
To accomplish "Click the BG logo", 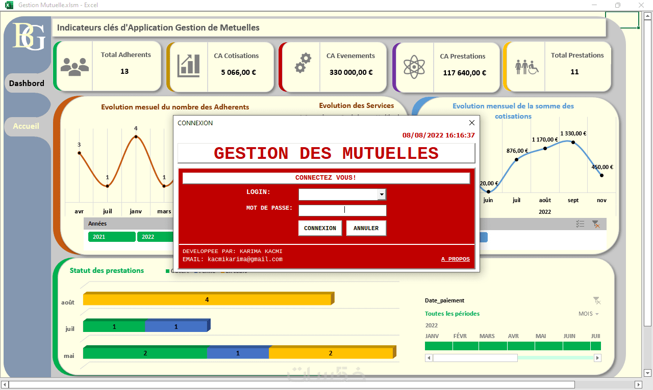I will pyautogui.click(x=29, y=37).
